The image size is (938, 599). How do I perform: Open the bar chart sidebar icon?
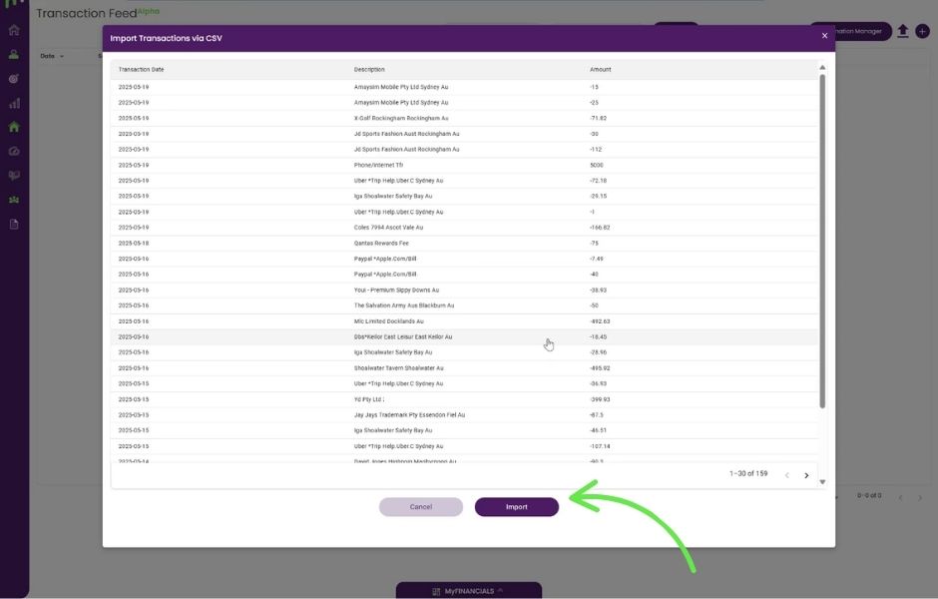[x=14, y=103]
